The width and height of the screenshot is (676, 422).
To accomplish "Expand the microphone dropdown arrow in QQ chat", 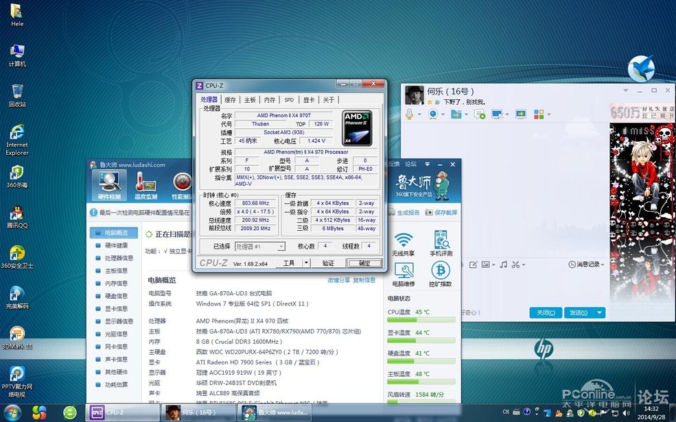I will [x=419, y=114].
